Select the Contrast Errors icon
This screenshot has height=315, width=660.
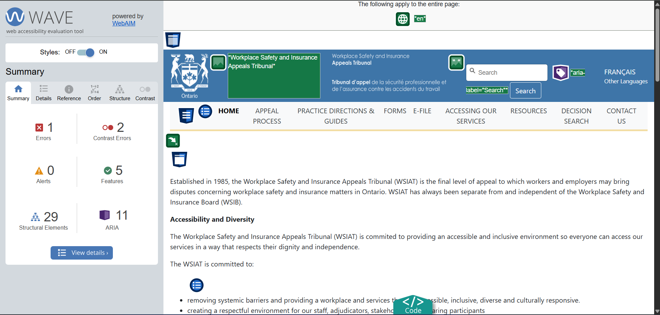pyautogui.click(x=108, y=127)
